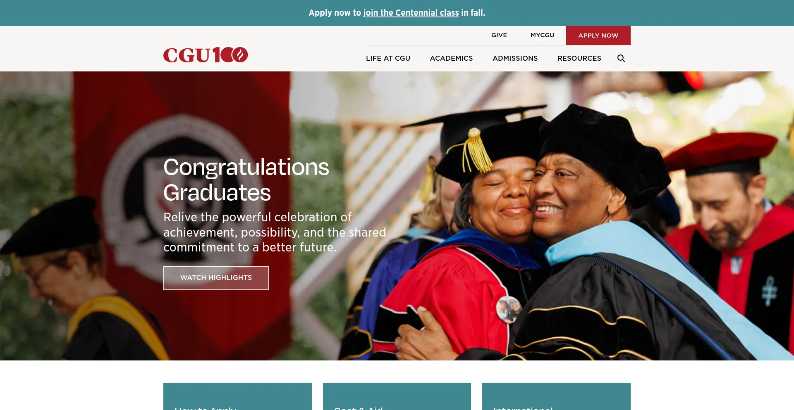
Task: Click the 'Apply now to' announcement banner text
Action: 335,13
